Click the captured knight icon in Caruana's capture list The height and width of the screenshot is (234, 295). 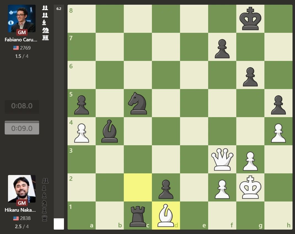[45, 30]
